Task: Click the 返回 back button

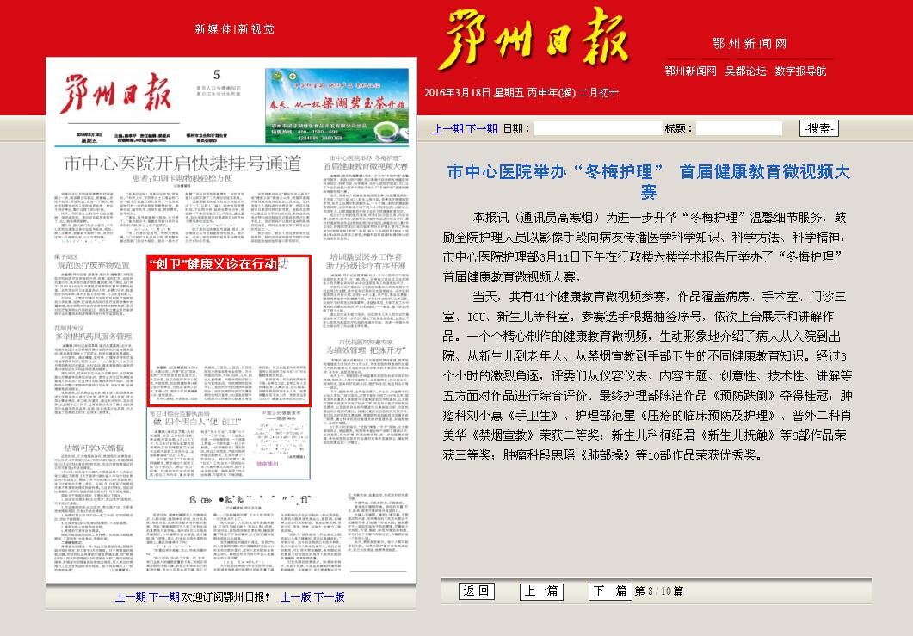Action: tap(476, 591)
